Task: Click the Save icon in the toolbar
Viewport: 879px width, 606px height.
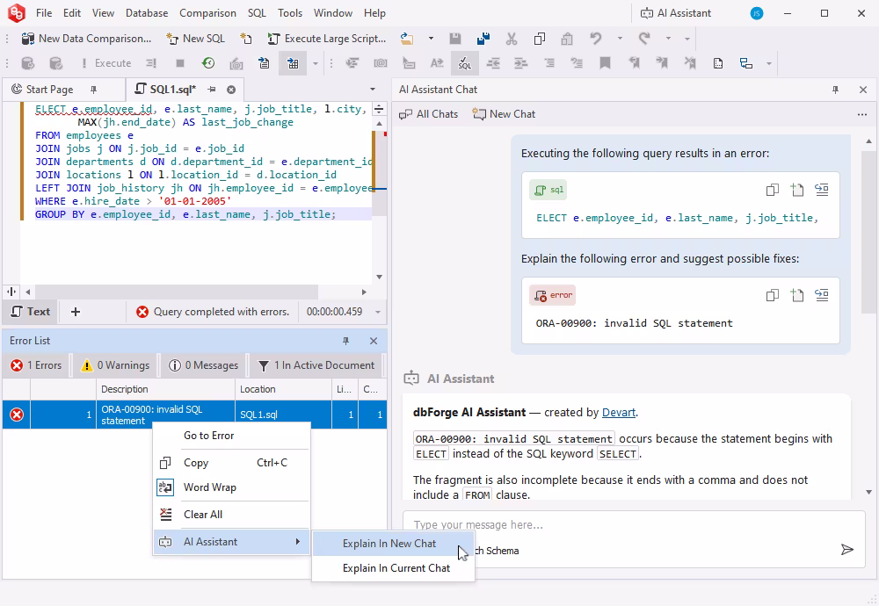Action: [x=455, y=39]
